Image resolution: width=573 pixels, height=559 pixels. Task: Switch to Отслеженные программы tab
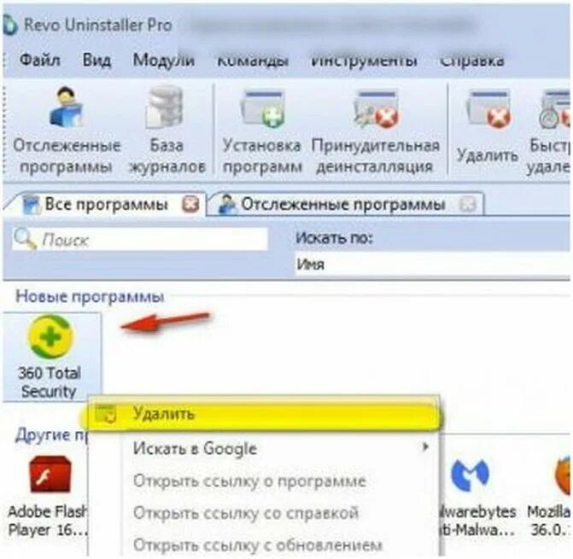[x=340, y=204]
